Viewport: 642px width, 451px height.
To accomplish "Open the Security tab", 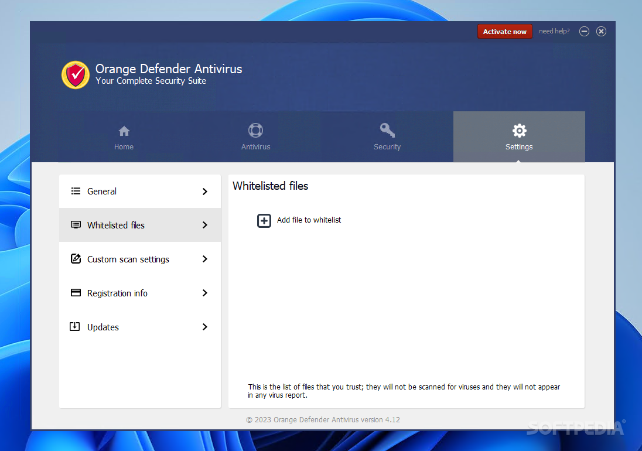I will pyautogui.click(x=387, y=136).
